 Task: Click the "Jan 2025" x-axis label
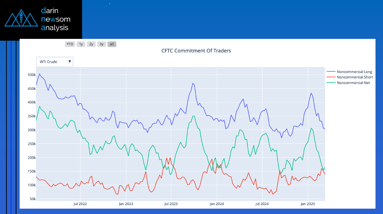pyautogui.click(x=308, y=204)
